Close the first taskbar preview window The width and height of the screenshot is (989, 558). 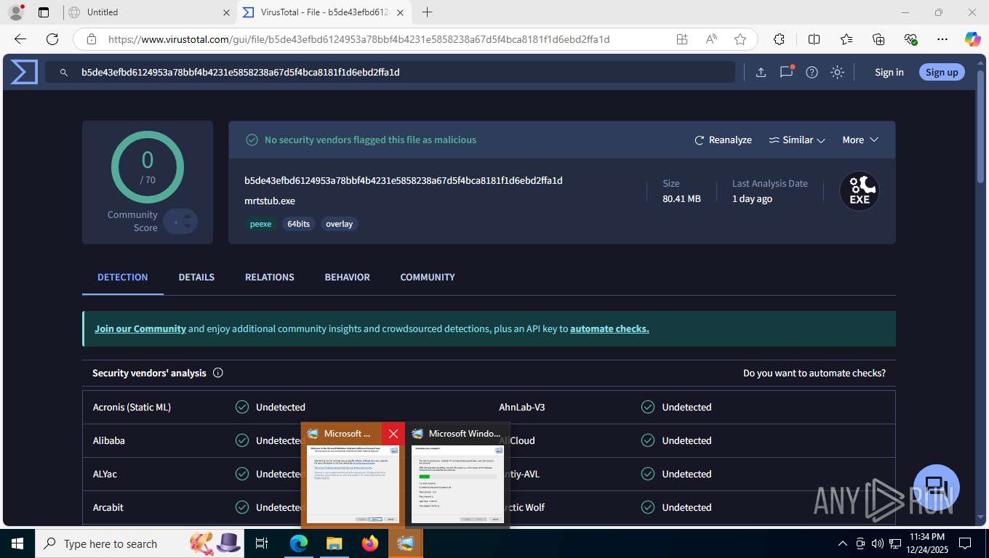click(x=393, y=434)
